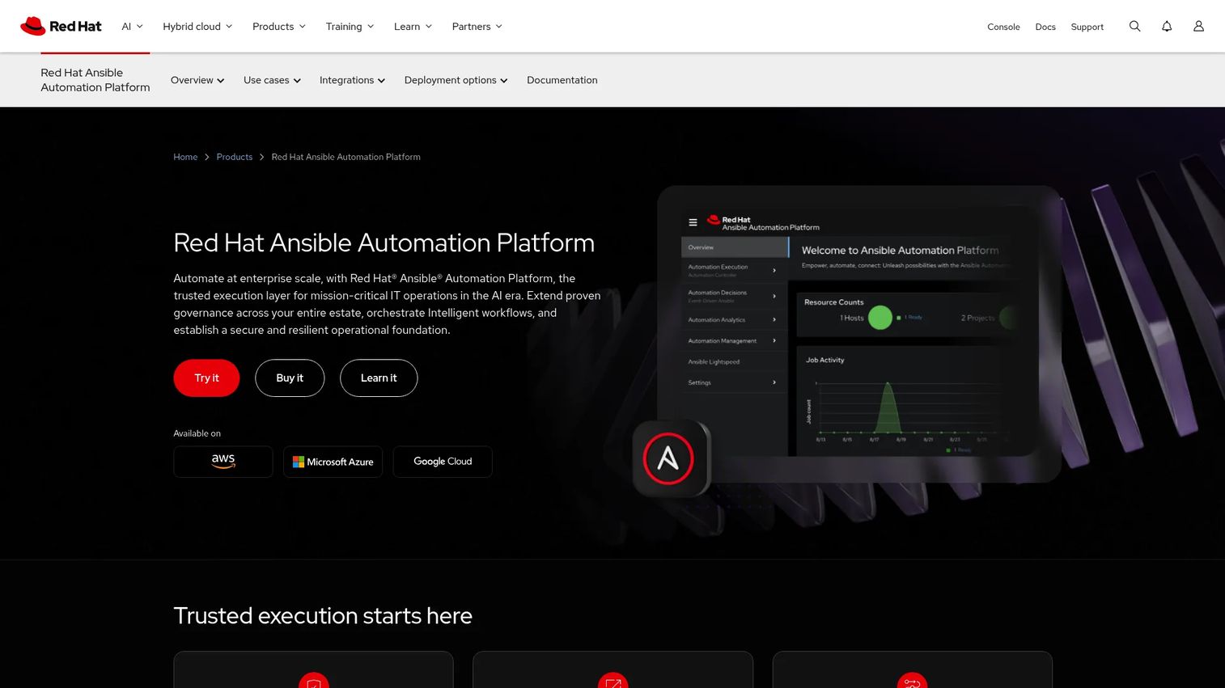Viewport: 1225px width, 688px height.
Task: Click the red shield icon on first card
Action: [314, 680]
